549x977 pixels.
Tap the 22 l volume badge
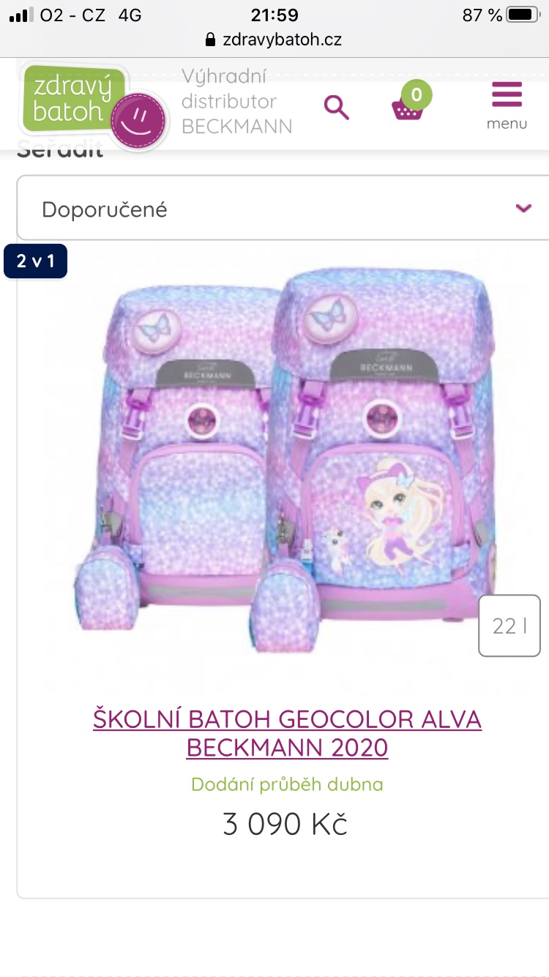[x=509, y=626]
